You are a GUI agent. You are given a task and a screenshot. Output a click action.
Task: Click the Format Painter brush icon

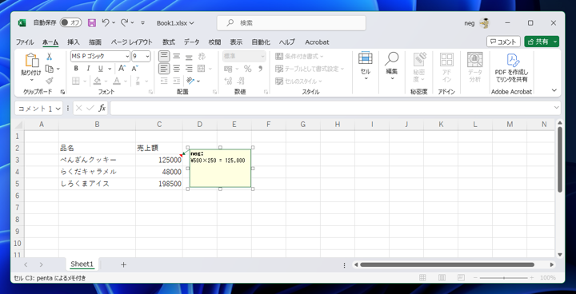point(50,81)
